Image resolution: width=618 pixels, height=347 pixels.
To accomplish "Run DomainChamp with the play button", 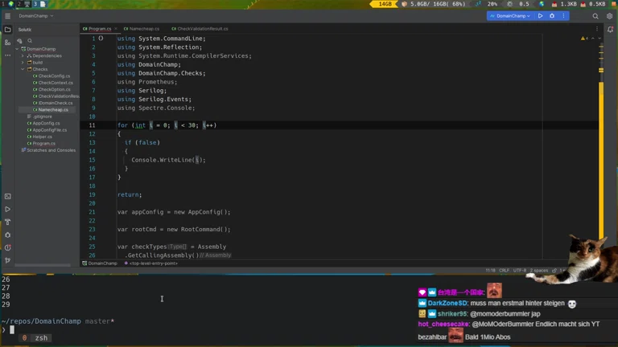I will (x=541, y=16).
